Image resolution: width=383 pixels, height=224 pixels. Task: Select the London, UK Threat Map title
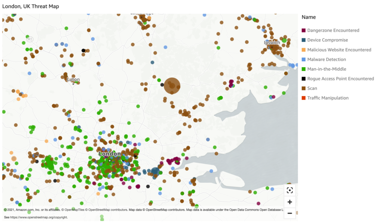[x=31, y=6]
